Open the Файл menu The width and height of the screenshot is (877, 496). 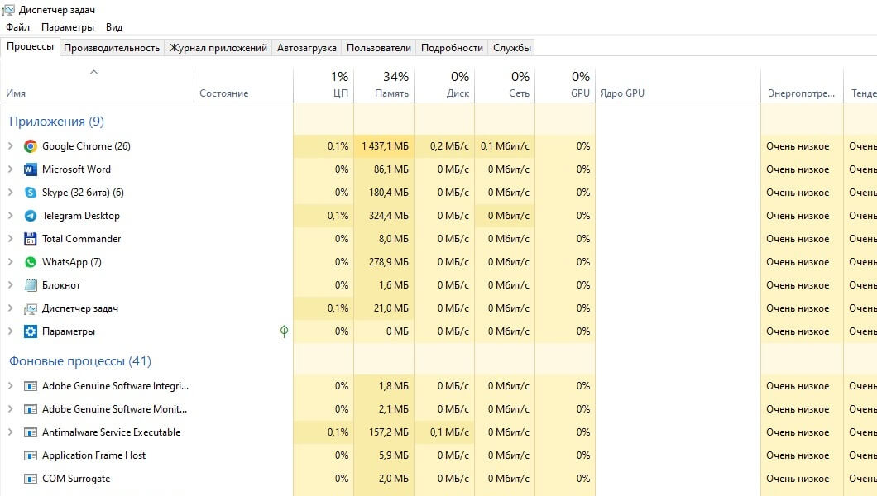(17, 27)
